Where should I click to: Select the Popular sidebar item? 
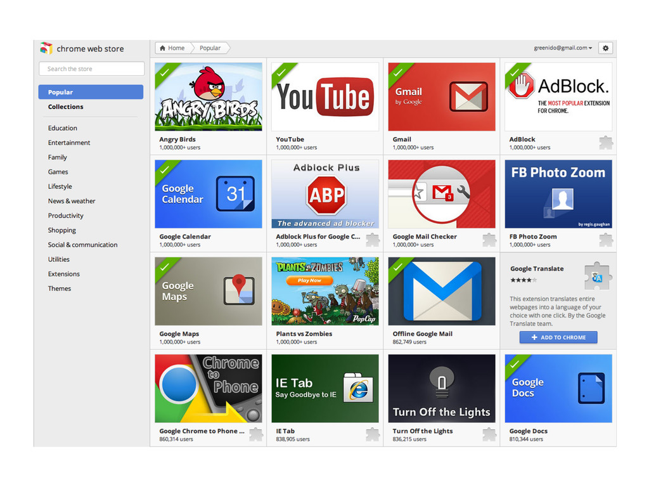(x=91, y=92)
